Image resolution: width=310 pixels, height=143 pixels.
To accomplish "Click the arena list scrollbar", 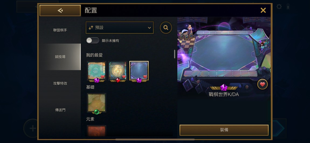I will [x=175, y=54].
